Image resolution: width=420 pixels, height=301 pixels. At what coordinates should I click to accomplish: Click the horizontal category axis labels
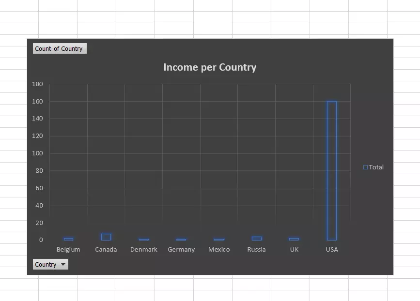tap(200, 249)
